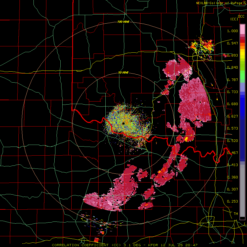Select the 0.840 scale value
Viewport: 247px width, 247px height.
[x=232, y=68]
